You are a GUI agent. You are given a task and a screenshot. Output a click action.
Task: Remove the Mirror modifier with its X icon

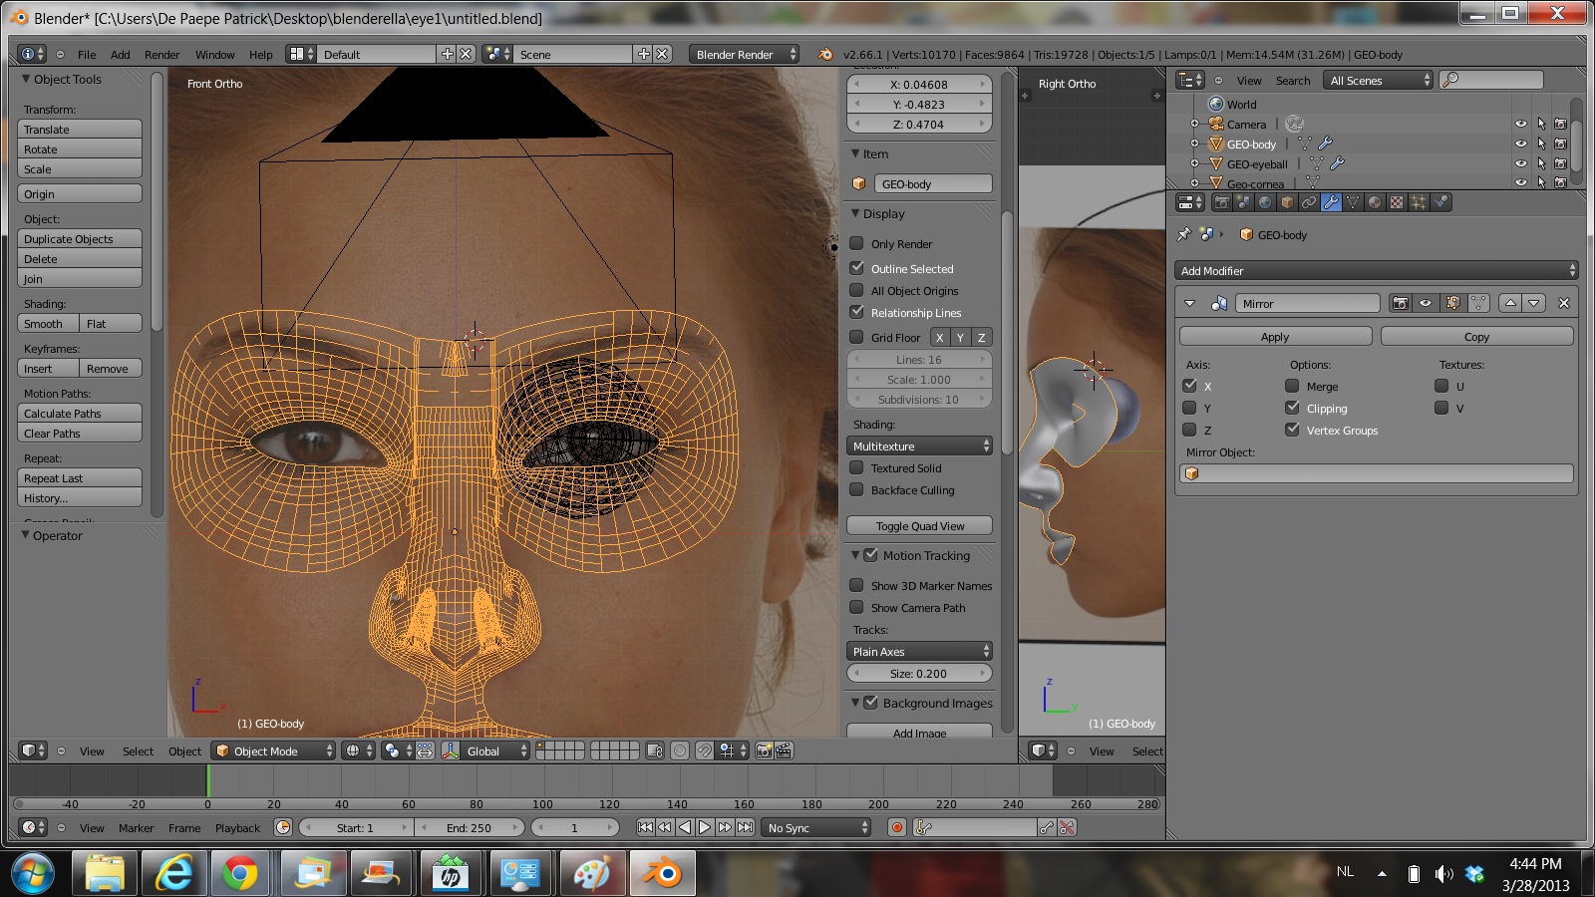click(1563, 303)
